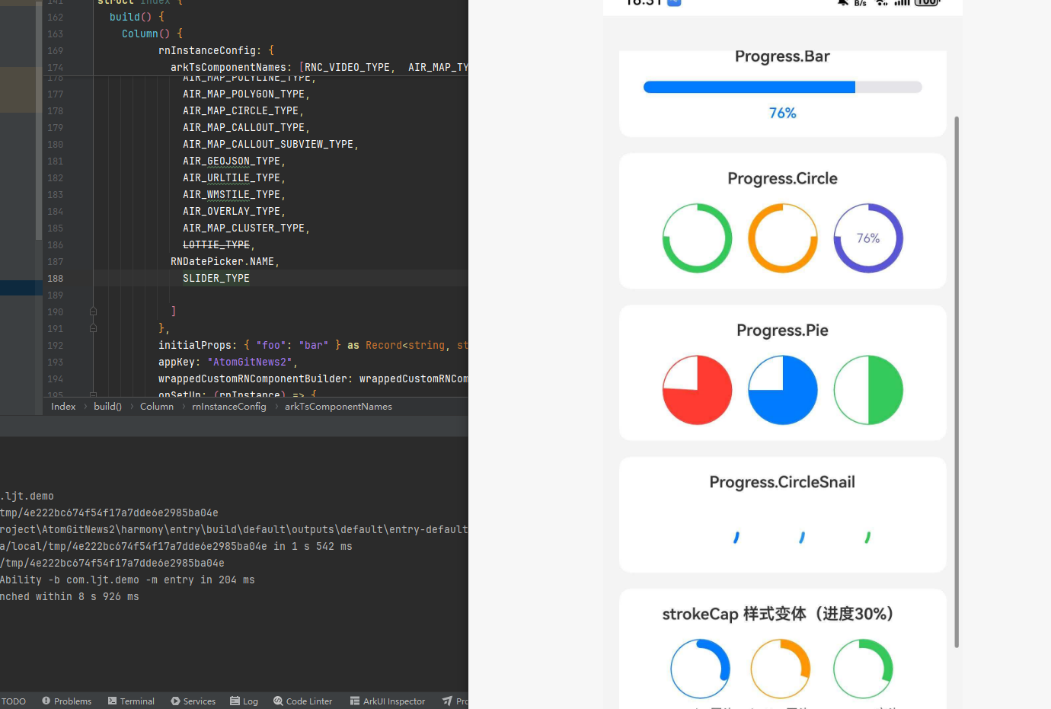The height and width of the screenshot is (709, 1051).
Task: Click the blue Progress.Bar at 76%
Action: (782, 87)
